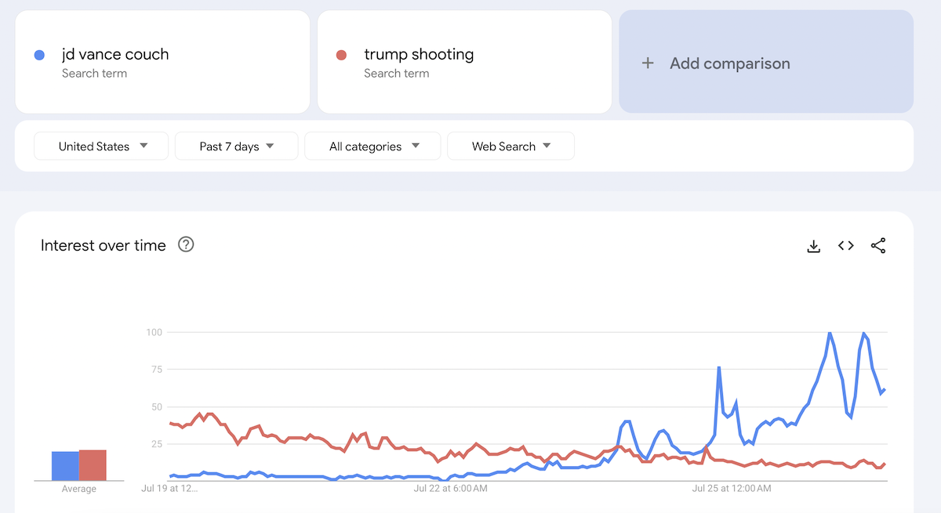941x513 pixels.
Task: Click the blue line's 100 peak
Action: point(830,334)
